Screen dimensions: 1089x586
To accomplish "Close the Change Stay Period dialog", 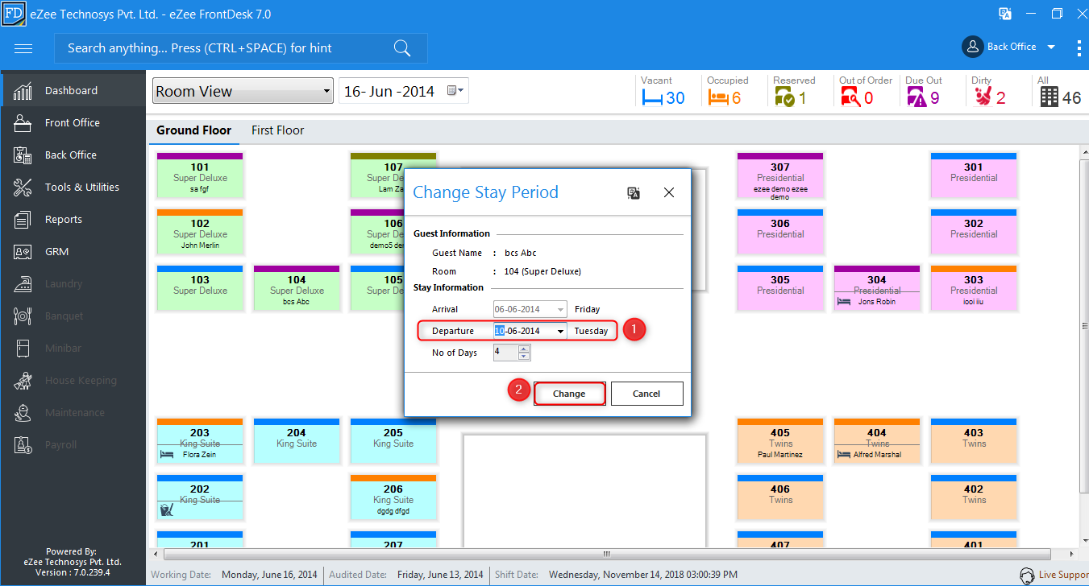I will point(668,193).
